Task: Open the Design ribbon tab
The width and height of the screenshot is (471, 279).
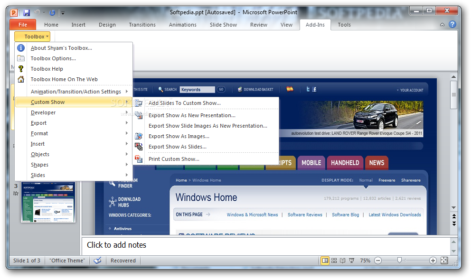Action: [x=107, y=25]
